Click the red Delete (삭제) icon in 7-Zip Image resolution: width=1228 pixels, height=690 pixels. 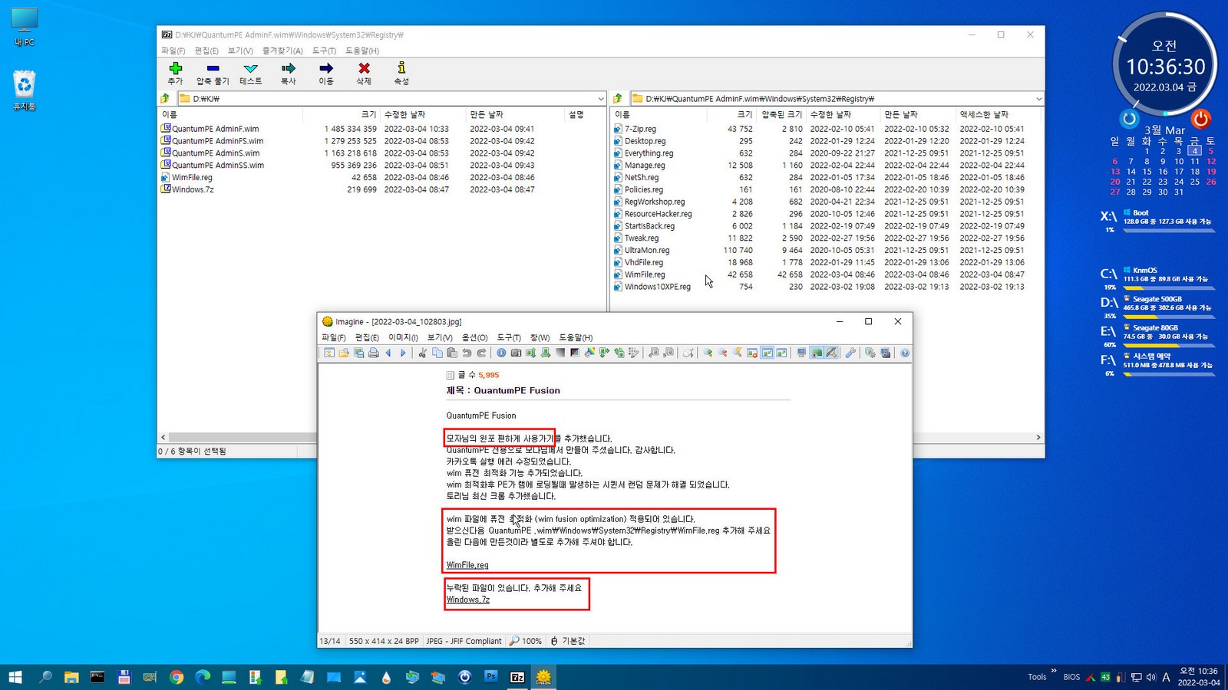pos(364,68)
